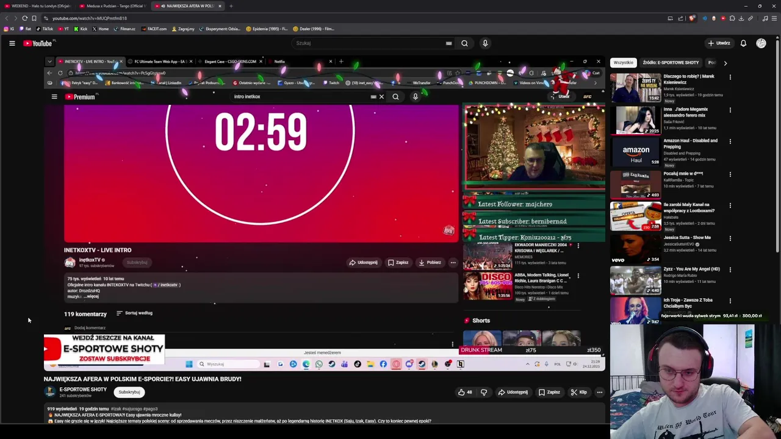Open the TikTok bookmark
The image size is (781, 439).
(x=45, y=29)
